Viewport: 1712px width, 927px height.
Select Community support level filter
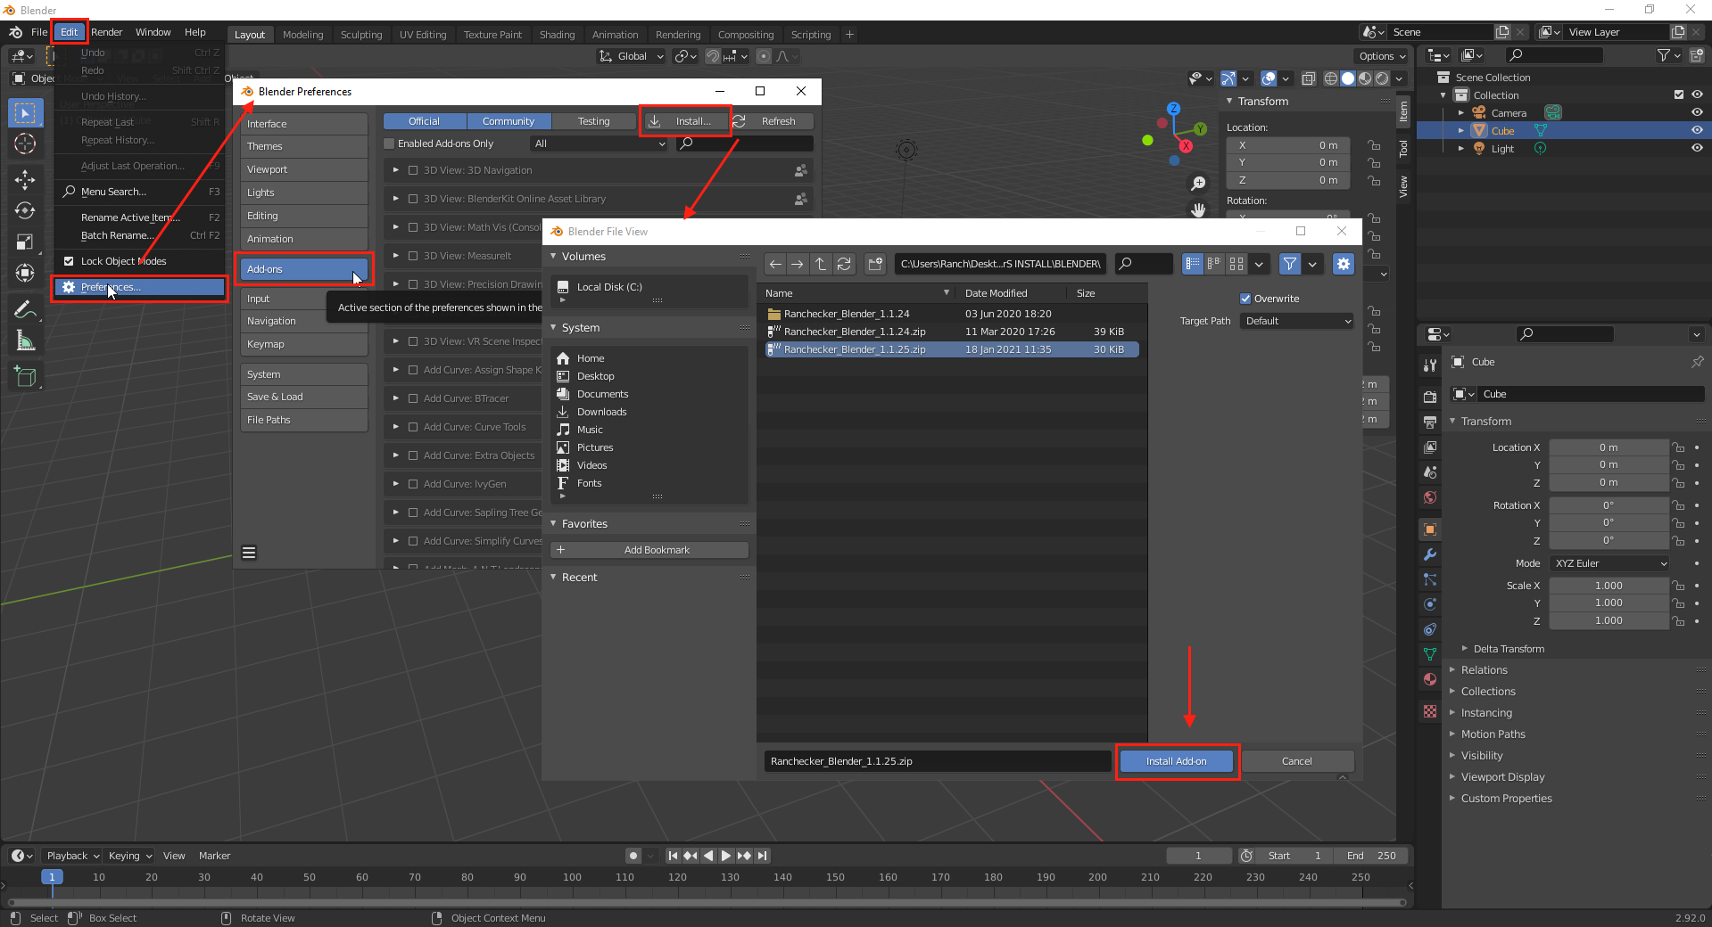click(509, 121)
